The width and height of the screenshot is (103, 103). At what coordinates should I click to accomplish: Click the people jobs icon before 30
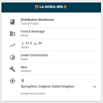(35, 43)
